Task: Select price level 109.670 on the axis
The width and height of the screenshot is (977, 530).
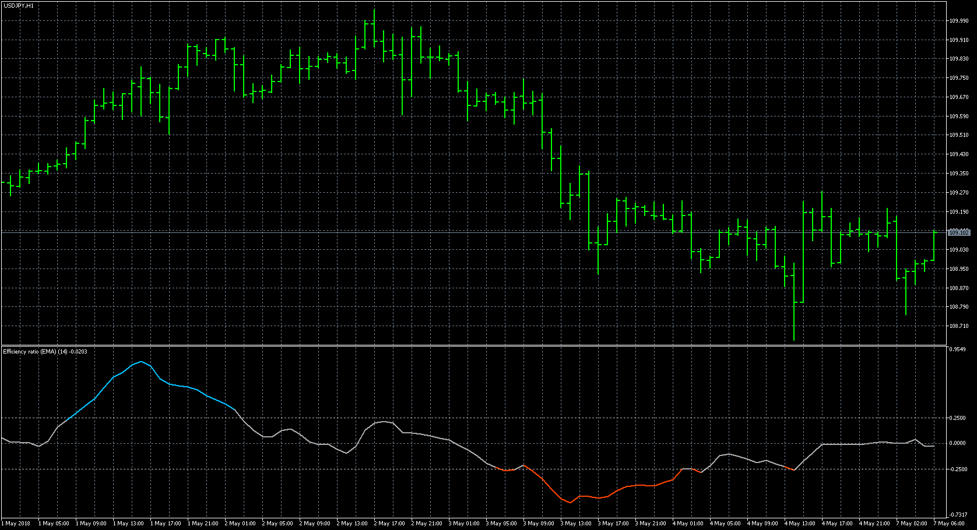Action: click(x=959, y=97)
